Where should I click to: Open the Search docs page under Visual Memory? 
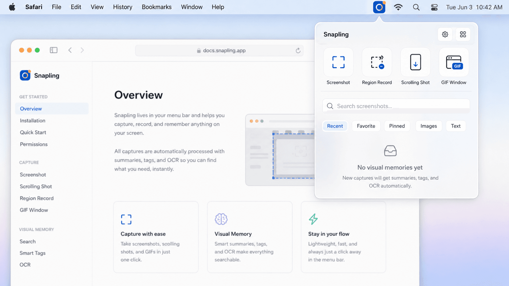[x=28, y=242]
